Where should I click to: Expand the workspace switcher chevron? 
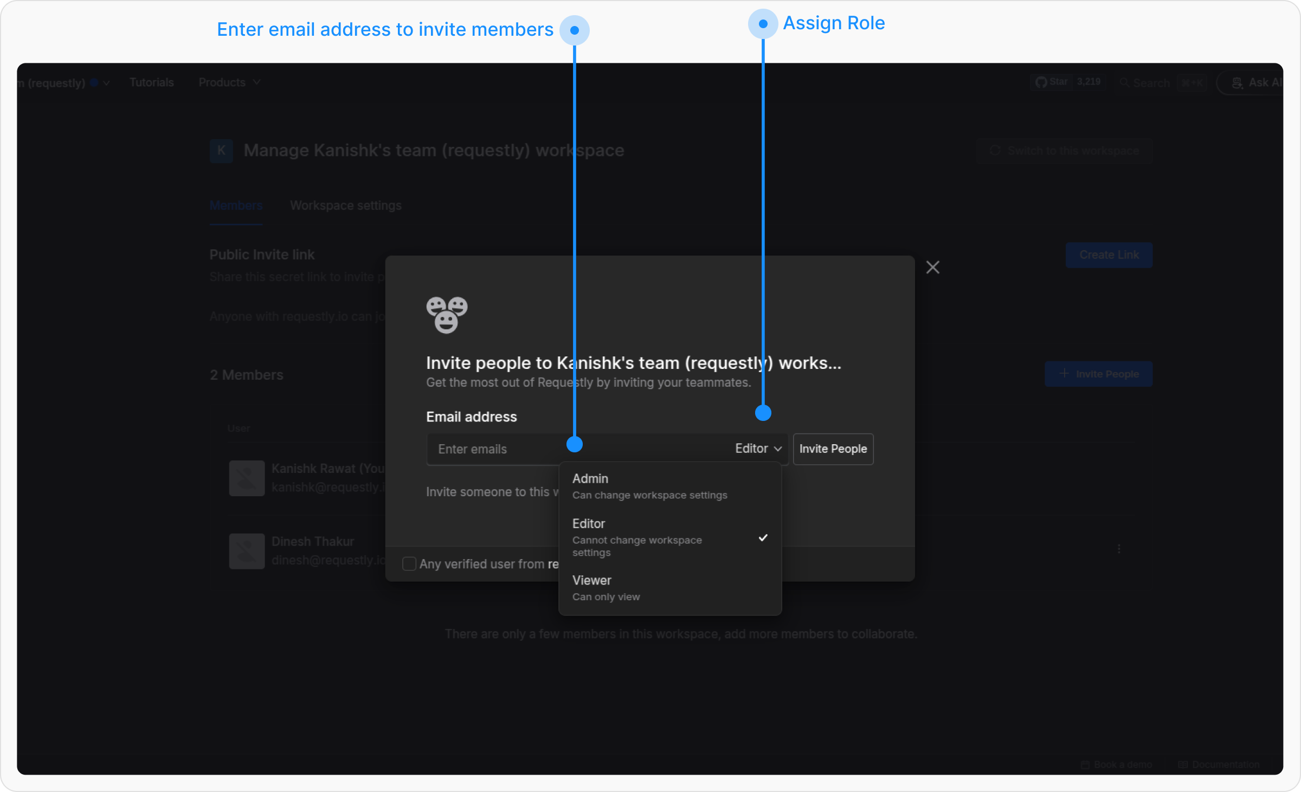107,83
